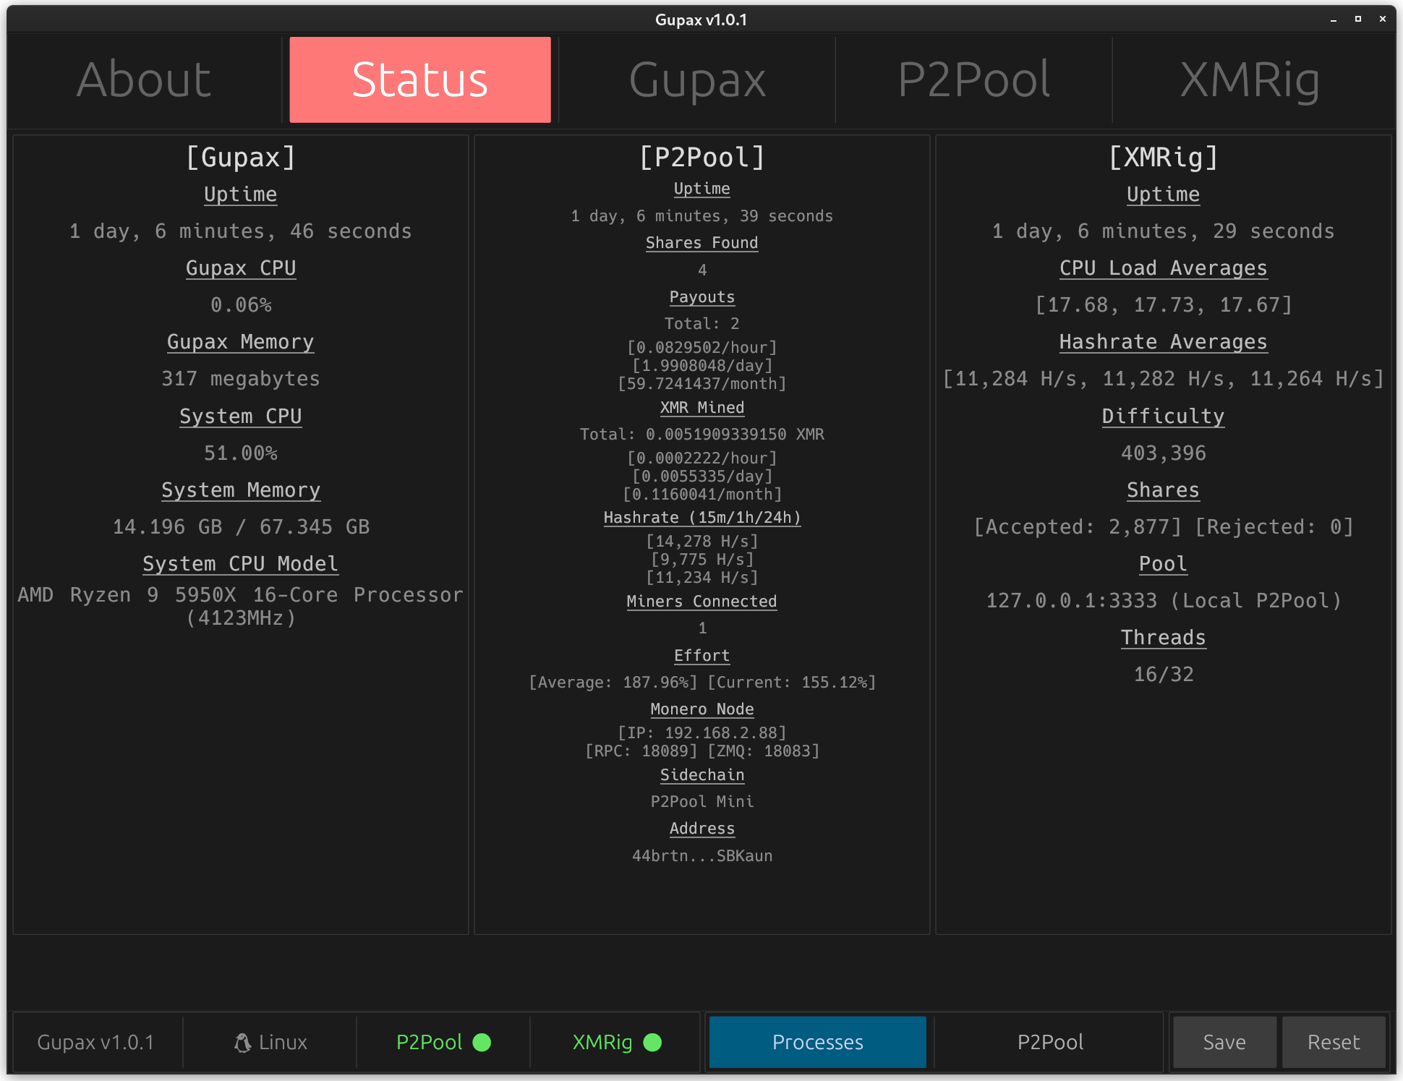Click the Reset button
Screen dimensions: 1403x1081
pos(1334,1042)
